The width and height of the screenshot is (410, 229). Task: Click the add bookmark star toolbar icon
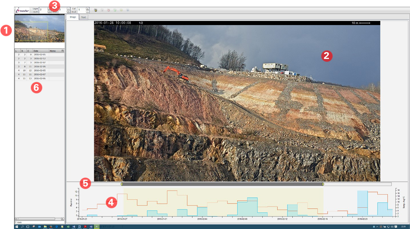96,10
